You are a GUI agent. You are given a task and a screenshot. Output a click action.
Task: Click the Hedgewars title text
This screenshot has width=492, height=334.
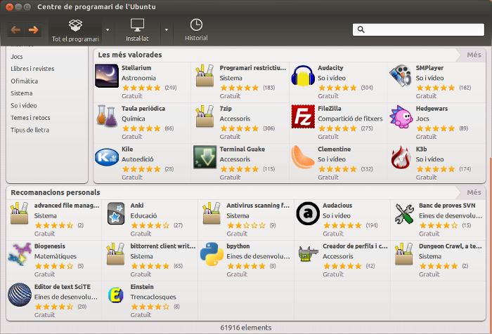coord(432,109)
